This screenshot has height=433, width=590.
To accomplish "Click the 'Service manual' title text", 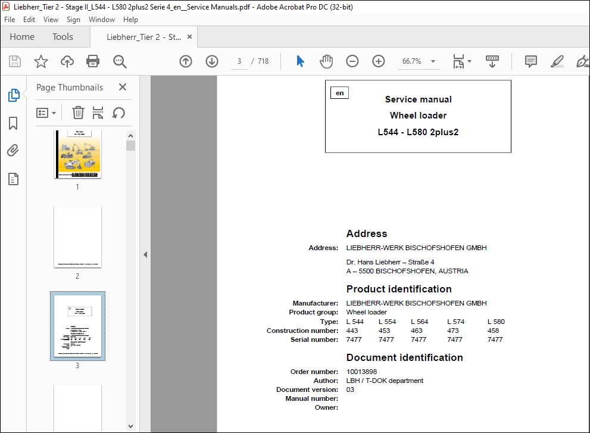I will (x=418, y=99).
